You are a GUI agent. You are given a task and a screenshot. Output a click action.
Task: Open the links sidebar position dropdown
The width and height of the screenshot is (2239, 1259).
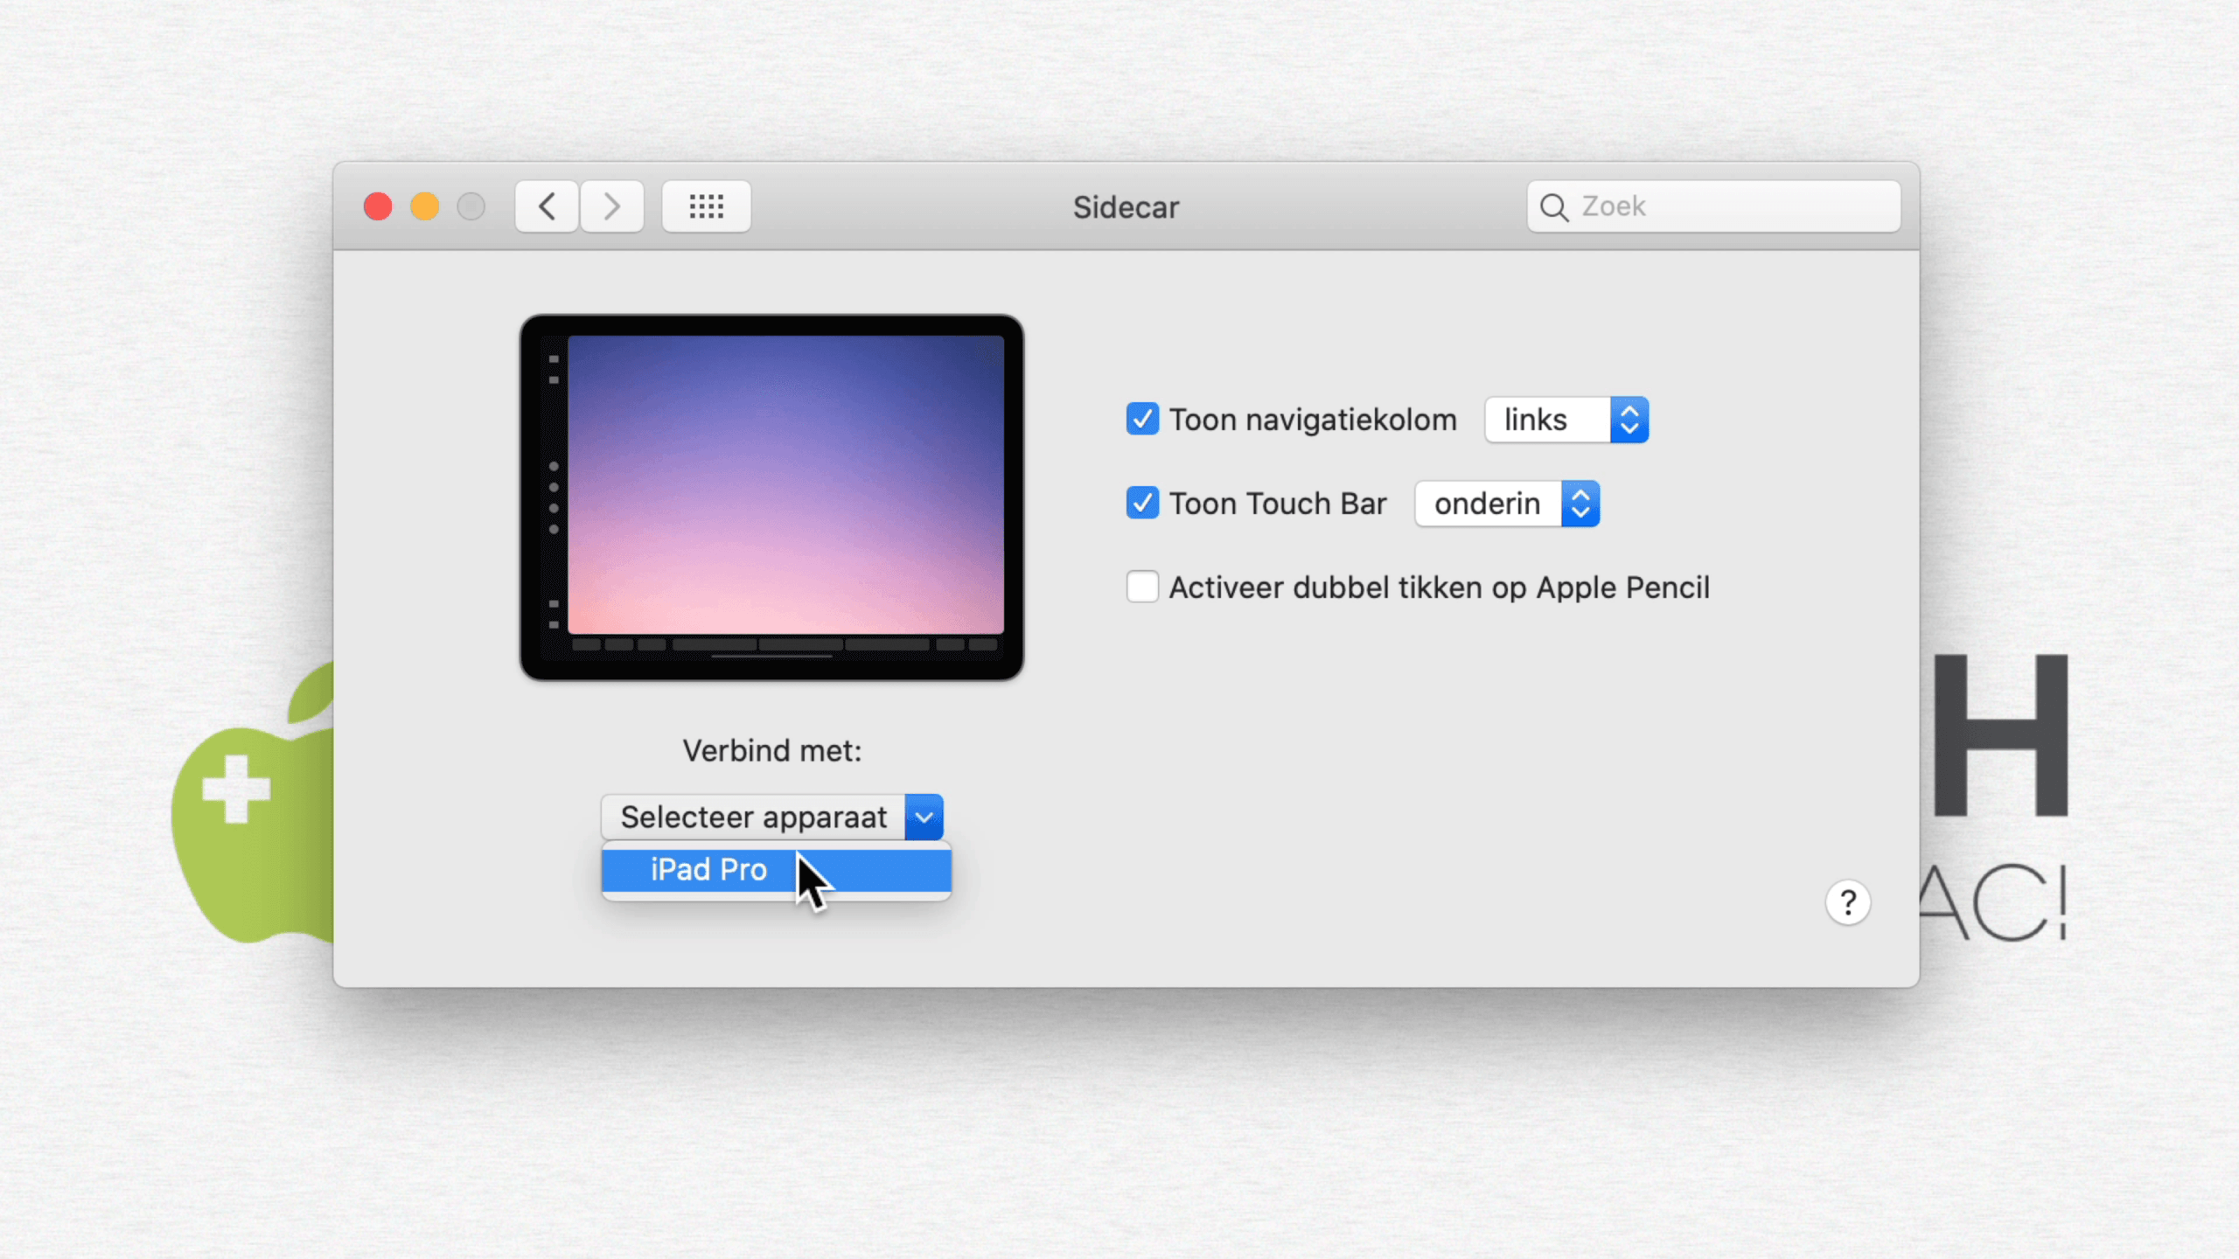(1566, 420)
